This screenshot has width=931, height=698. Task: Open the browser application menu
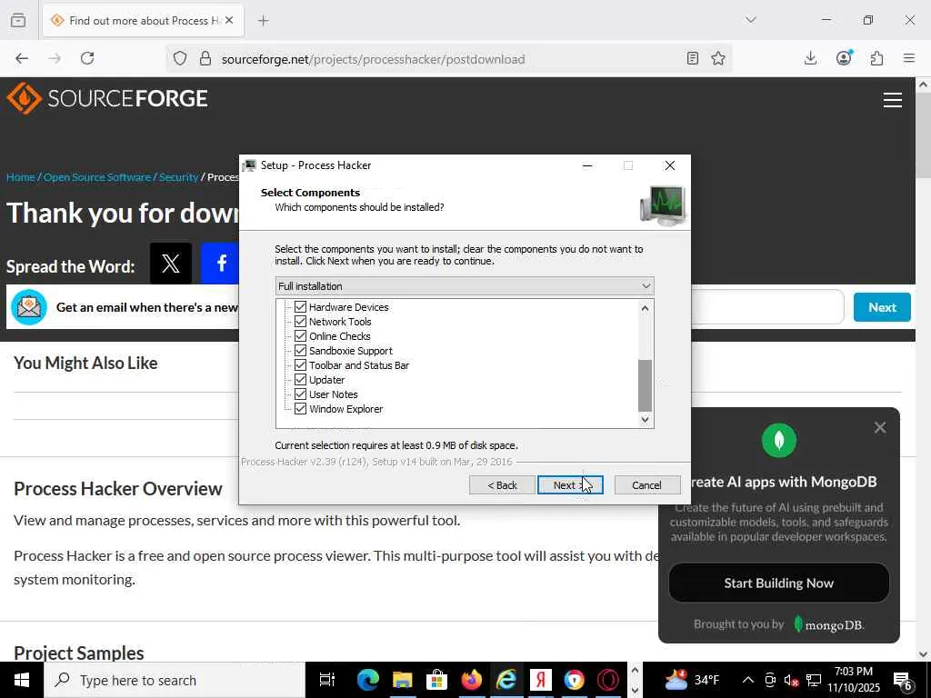tap(909, 58)
